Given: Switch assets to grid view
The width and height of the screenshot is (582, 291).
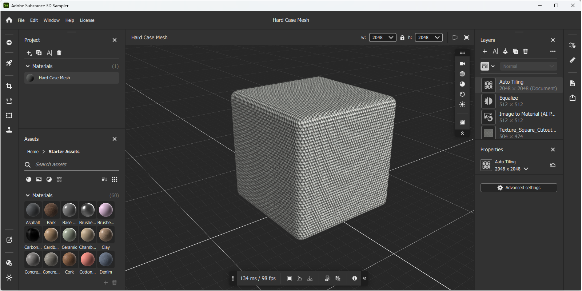Looking at the screenshot, I should tap(115, 179).
